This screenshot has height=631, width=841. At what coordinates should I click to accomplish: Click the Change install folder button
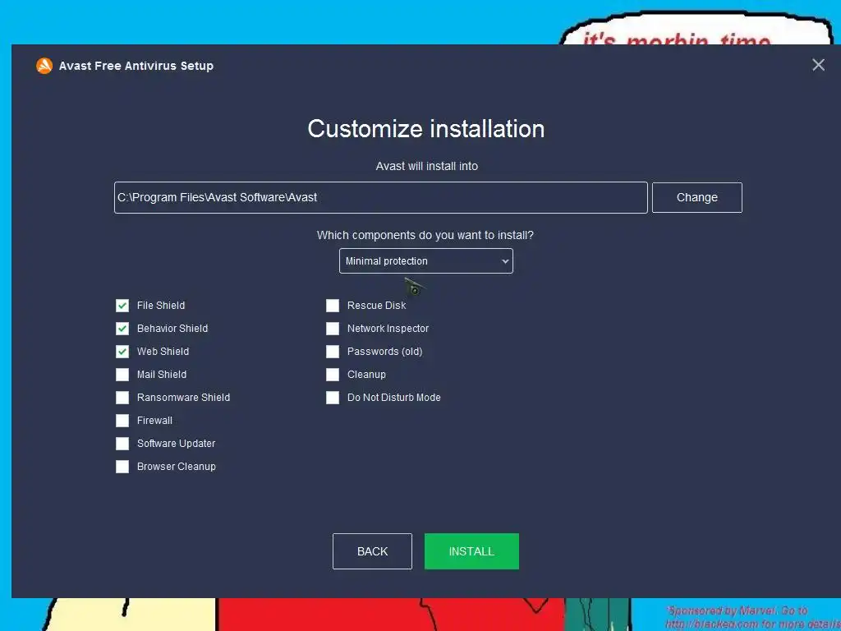pos(696,197)
